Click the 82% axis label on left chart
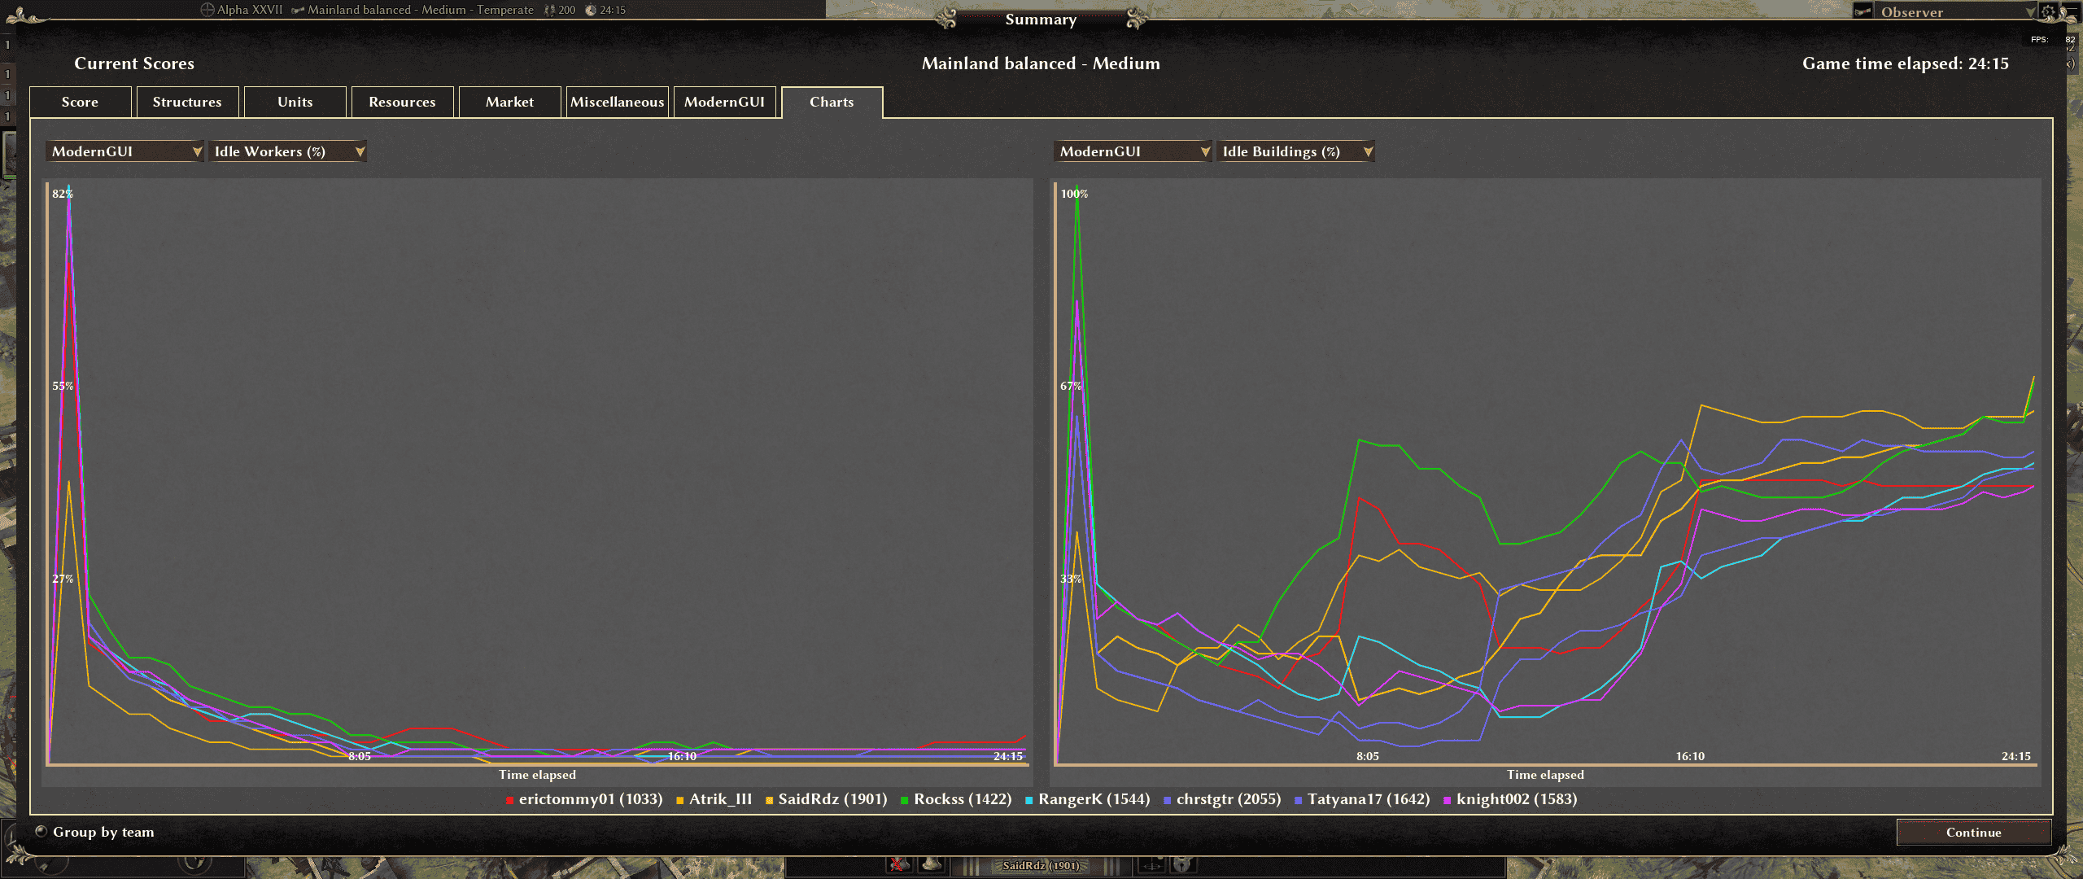Screen dimensions: 2083x879 [63, 194]
